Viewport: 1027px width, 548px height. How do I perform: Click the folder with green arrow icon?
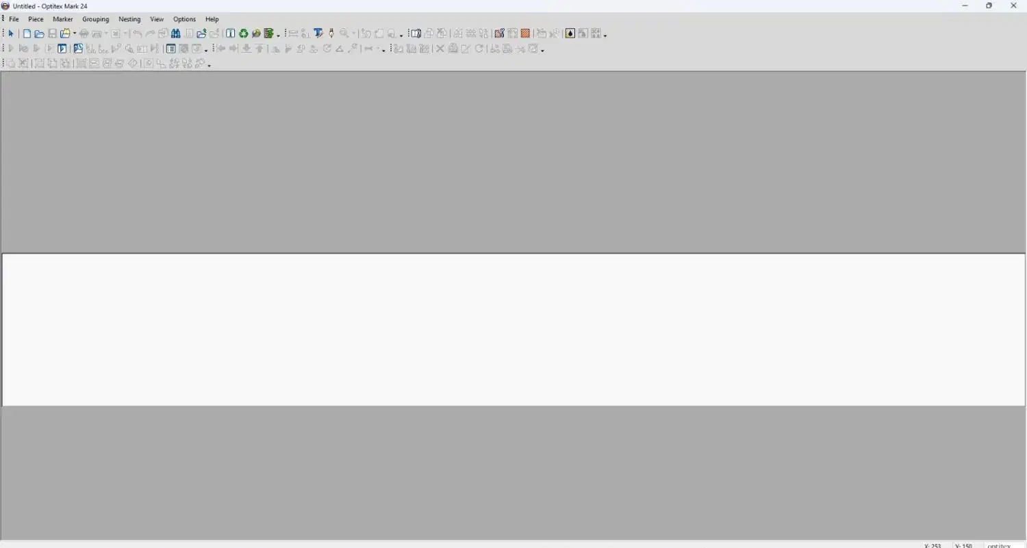tap(201, 34)
